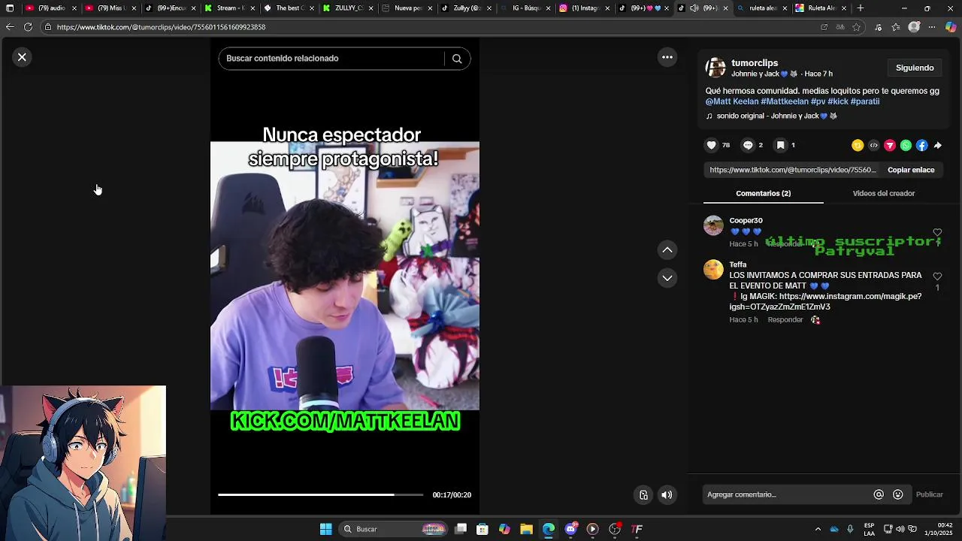Go to the previous video with up arrow
The image size is (962, 541).
667,249
